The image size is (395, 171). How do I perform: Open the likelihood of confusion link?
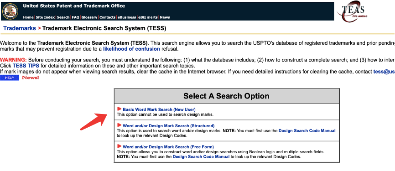[131, 49]
